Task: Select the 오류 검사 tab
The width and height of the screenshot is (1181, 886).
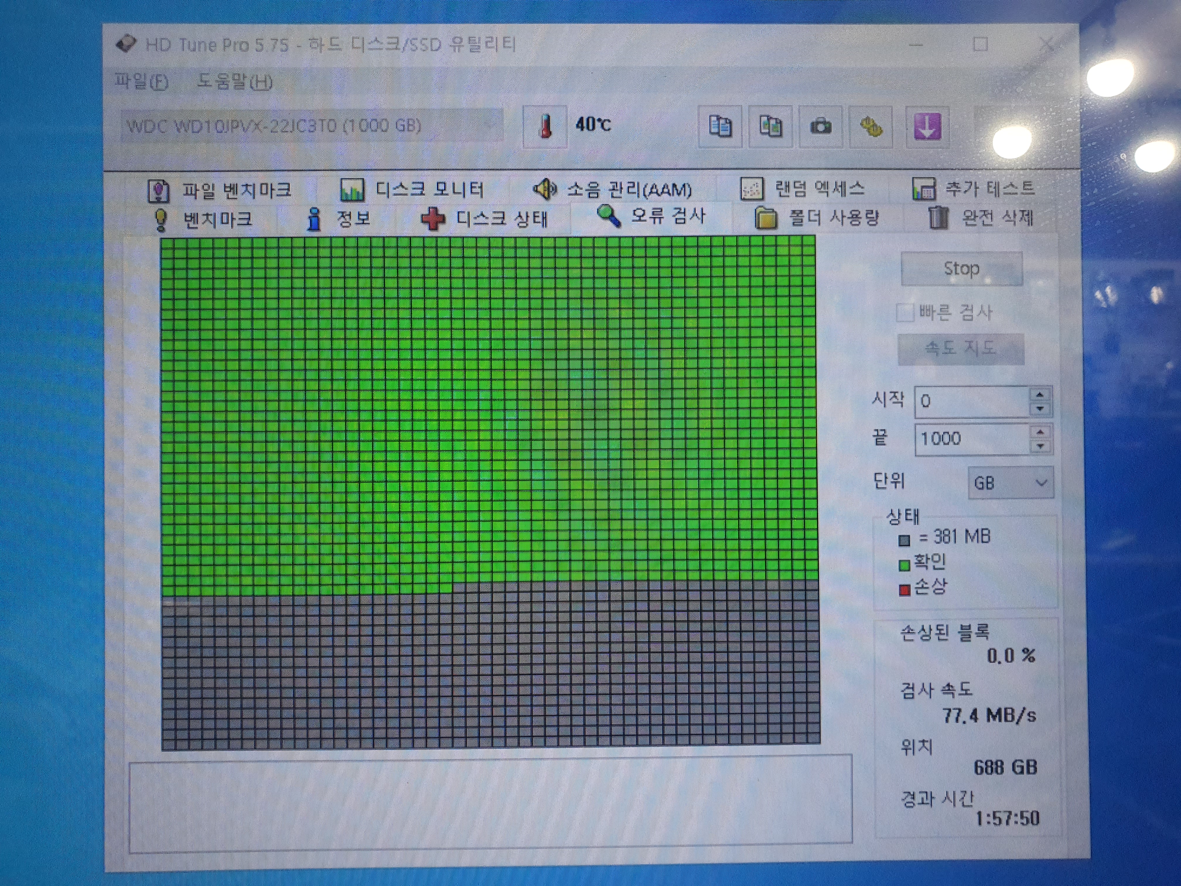Action: point(651,216)
